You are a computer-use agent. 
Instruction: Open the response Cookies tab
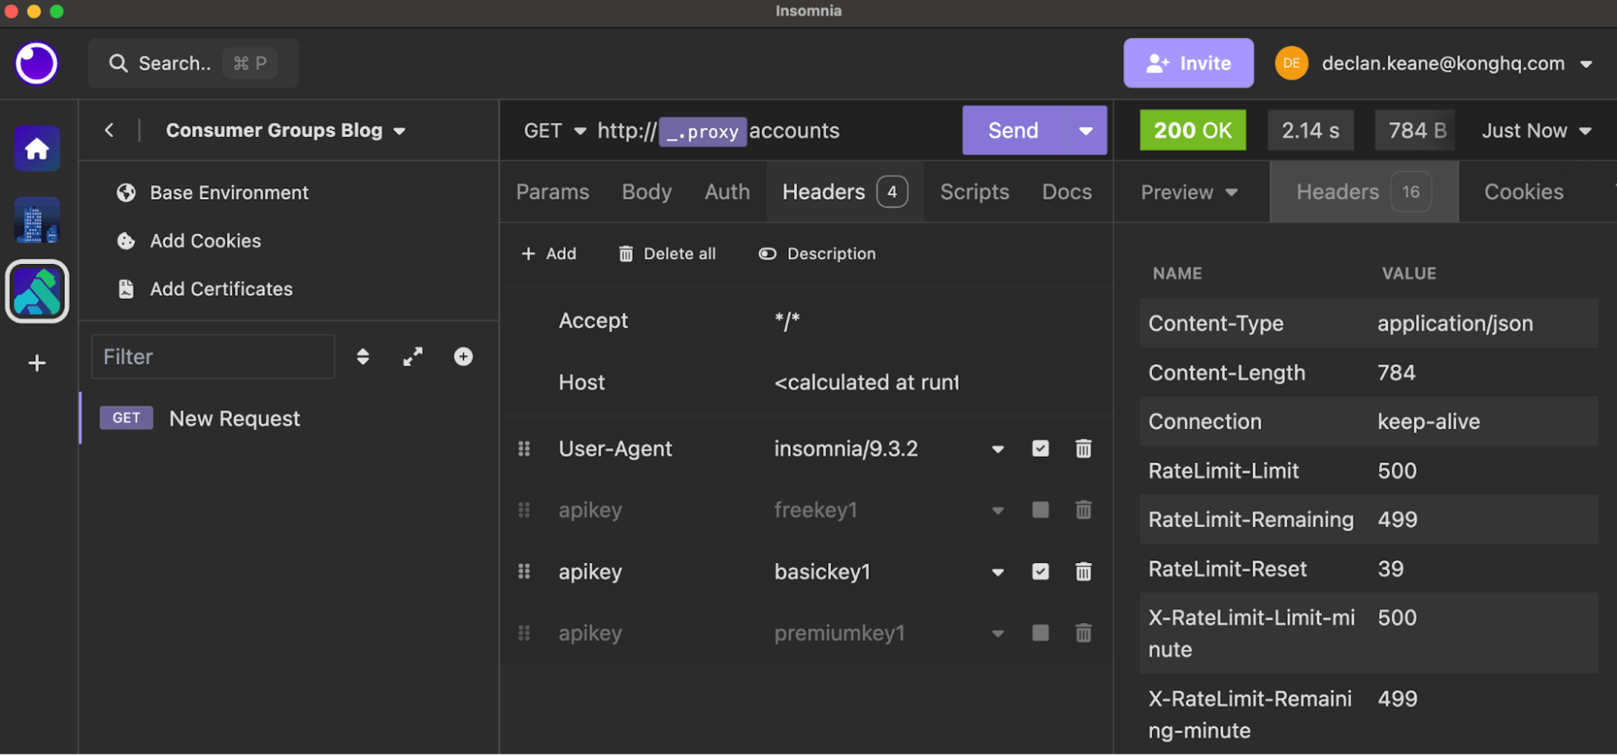point(1523,191)
